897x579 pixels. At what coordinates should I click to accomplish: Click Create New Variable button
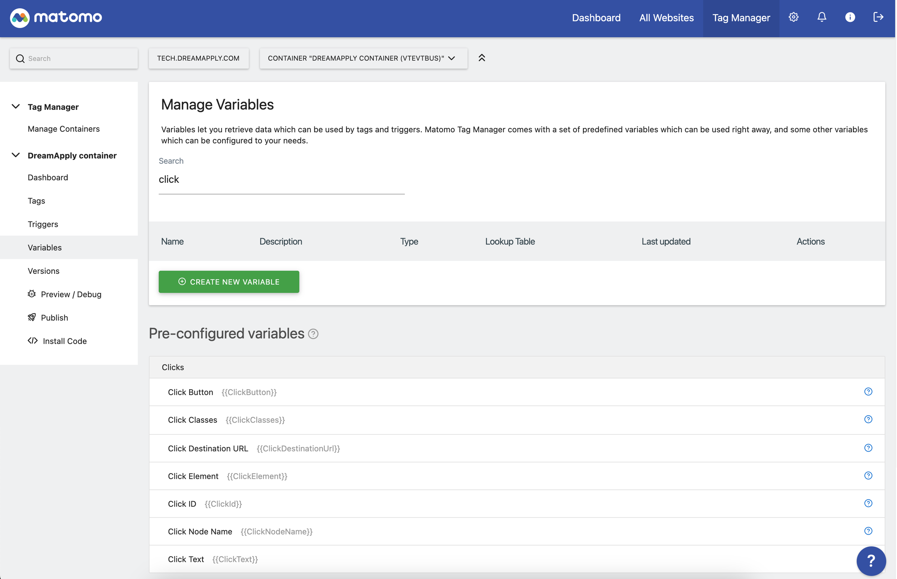pyautogui.click(x=229, y=282)
